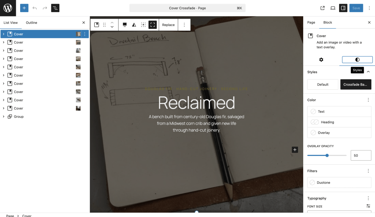Switch to the Page tab in sidebar

coord(311,22)
